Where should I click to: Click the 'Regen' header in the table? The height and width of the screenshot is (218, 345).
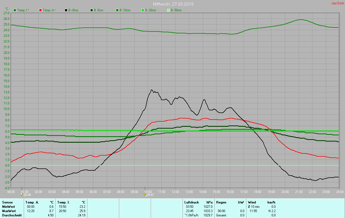tap(221, 202)
